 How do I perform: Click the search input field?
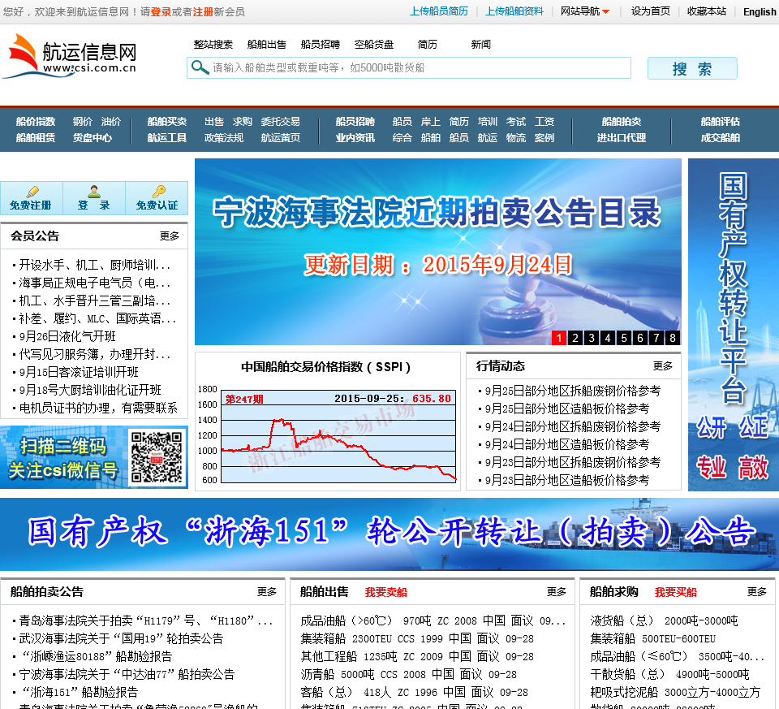(x=409, y=67)
